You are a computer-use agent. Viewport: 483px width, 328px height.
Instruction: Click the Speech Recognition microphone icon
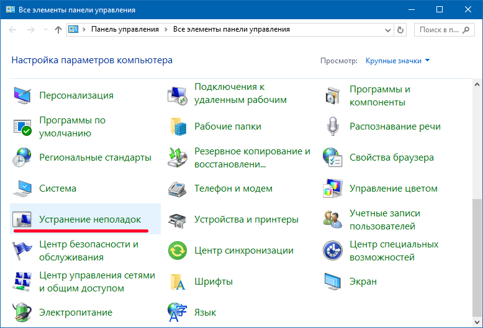pos(333,126)
